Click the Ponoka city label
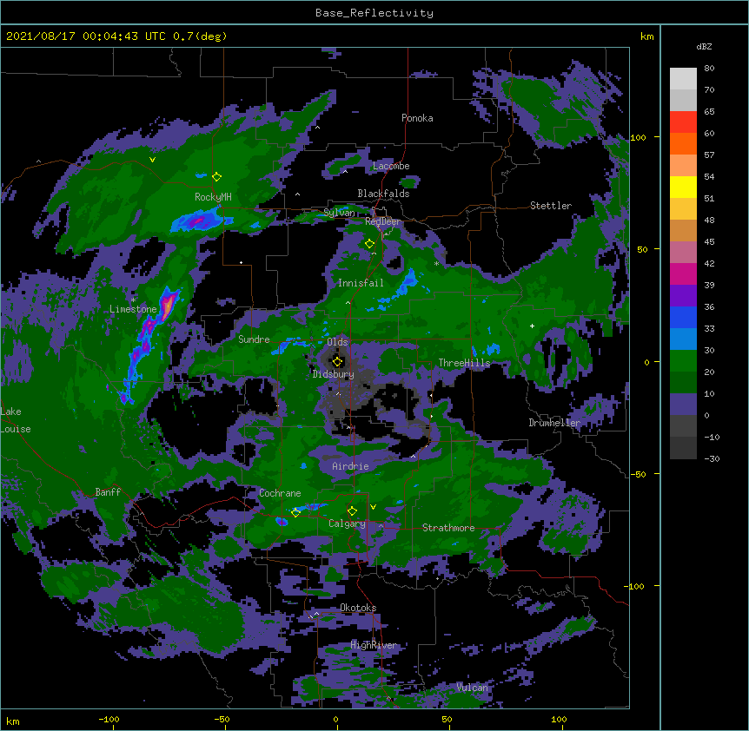749x731 pixels. [417, 118]
